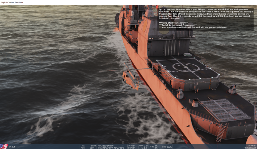Click the "Your squadmates will take off first" line
Image resolution: width=257 pixels, height=149 pixels.
[x=194, y=27]
